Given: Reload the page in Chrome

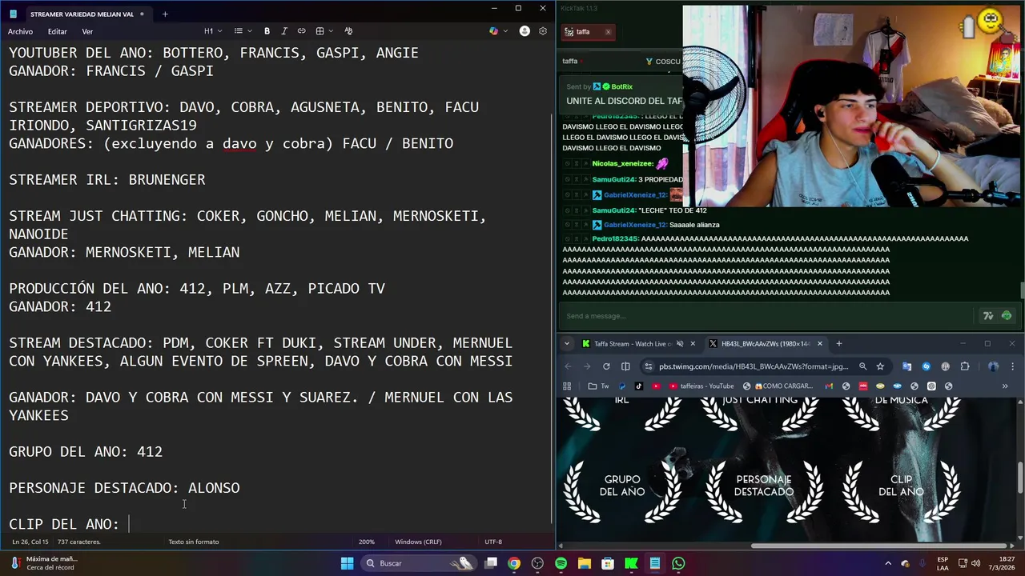Looking at the screenshot, I should click(x=606, y=366).
